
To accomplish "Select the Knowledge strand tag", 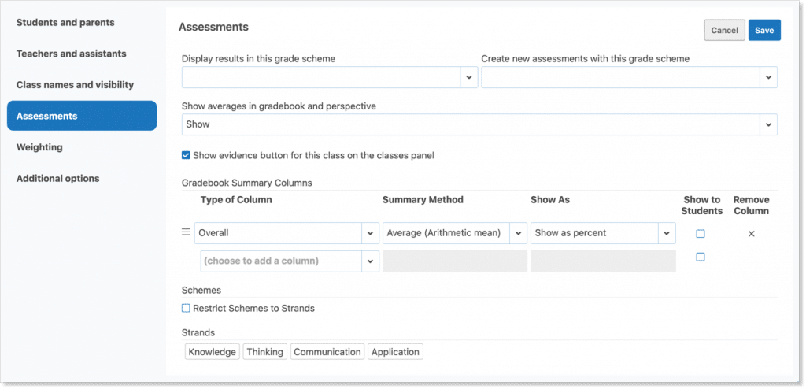I will 213,352.
